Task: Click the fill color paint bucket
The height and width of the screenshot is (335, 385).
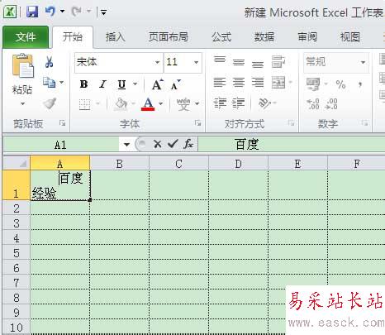Action: (x=121, y=104)
